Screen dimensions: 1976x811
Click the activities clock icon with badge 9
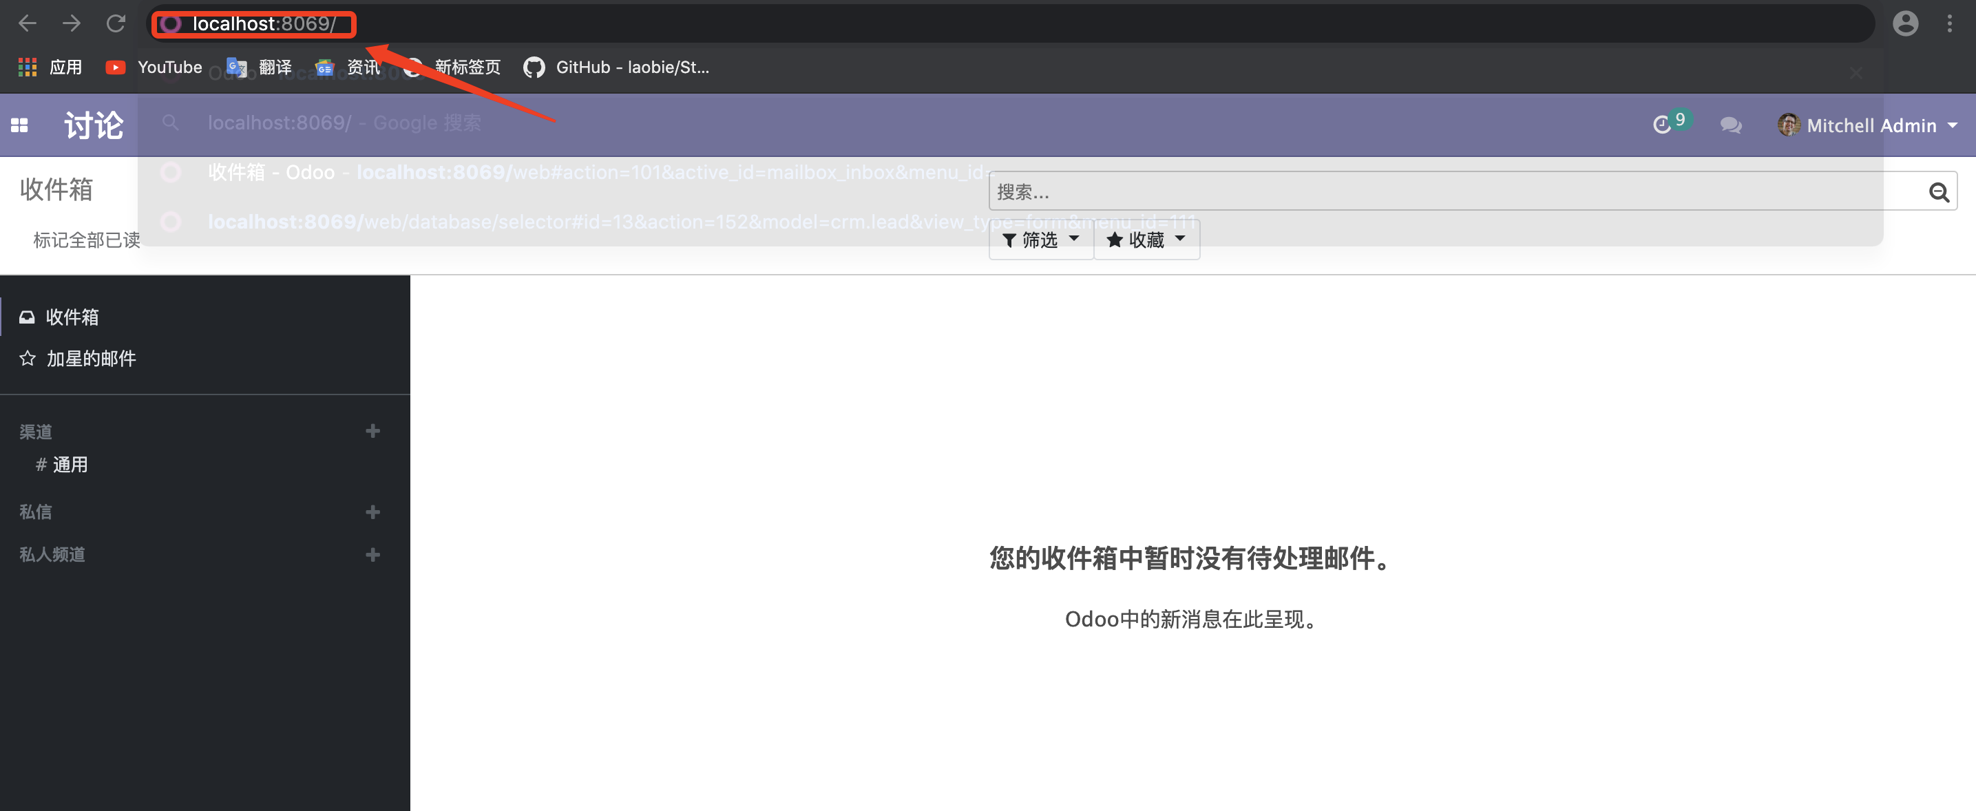(x=1663, y=125)
